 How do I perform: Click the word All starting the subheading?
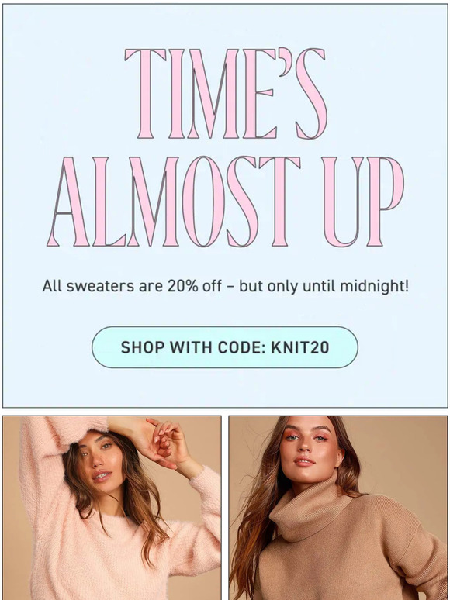[x=52, y=286]
